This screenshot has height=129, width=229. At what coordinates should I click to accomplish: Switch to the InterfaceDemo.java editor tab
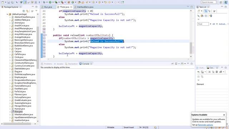(x=84, y=7)
